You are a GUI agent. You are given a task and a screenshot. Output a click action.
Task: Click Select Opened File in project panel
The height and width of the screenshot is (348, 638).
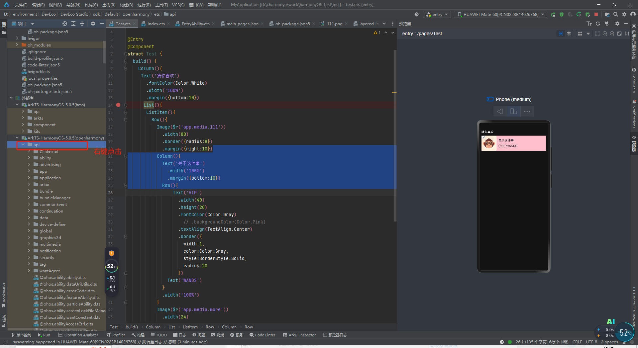65,24
